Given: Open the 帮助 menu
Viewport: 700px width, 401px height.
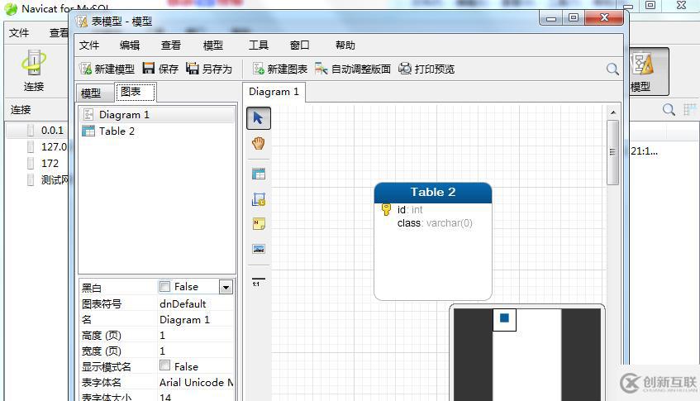Looking at the screenshot, I should pos(345,45).
